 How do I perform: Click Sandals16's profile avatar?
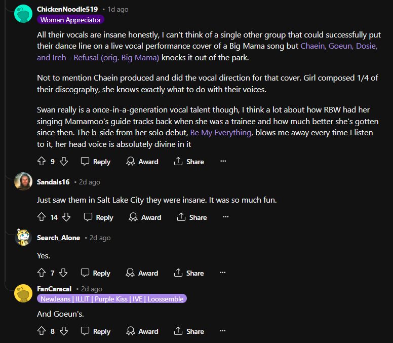pyautogui.click(x=23, y=181)
